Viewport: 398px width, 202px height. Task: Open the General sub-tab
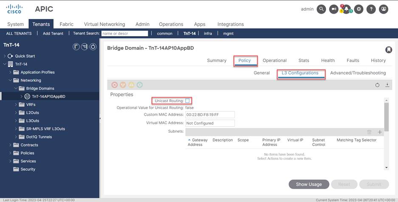click(262, 73)
